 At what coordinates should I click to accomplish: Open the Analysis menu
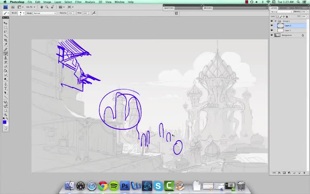[x=90, y=2]
